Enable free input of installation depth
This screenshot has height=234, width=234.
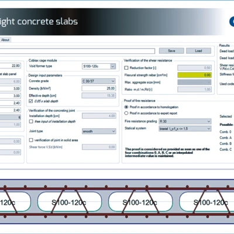click(31, 122)
